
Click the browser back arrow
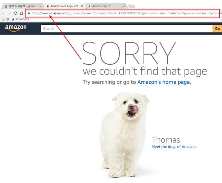(x=4, y=13)
